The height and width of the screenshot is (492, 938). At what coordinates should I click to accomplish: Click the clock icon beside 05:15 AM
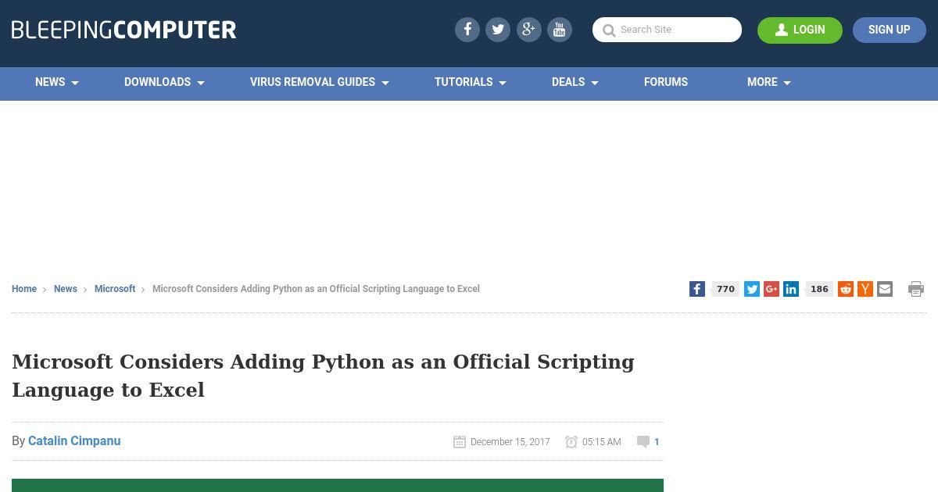(x=571, y=442)
